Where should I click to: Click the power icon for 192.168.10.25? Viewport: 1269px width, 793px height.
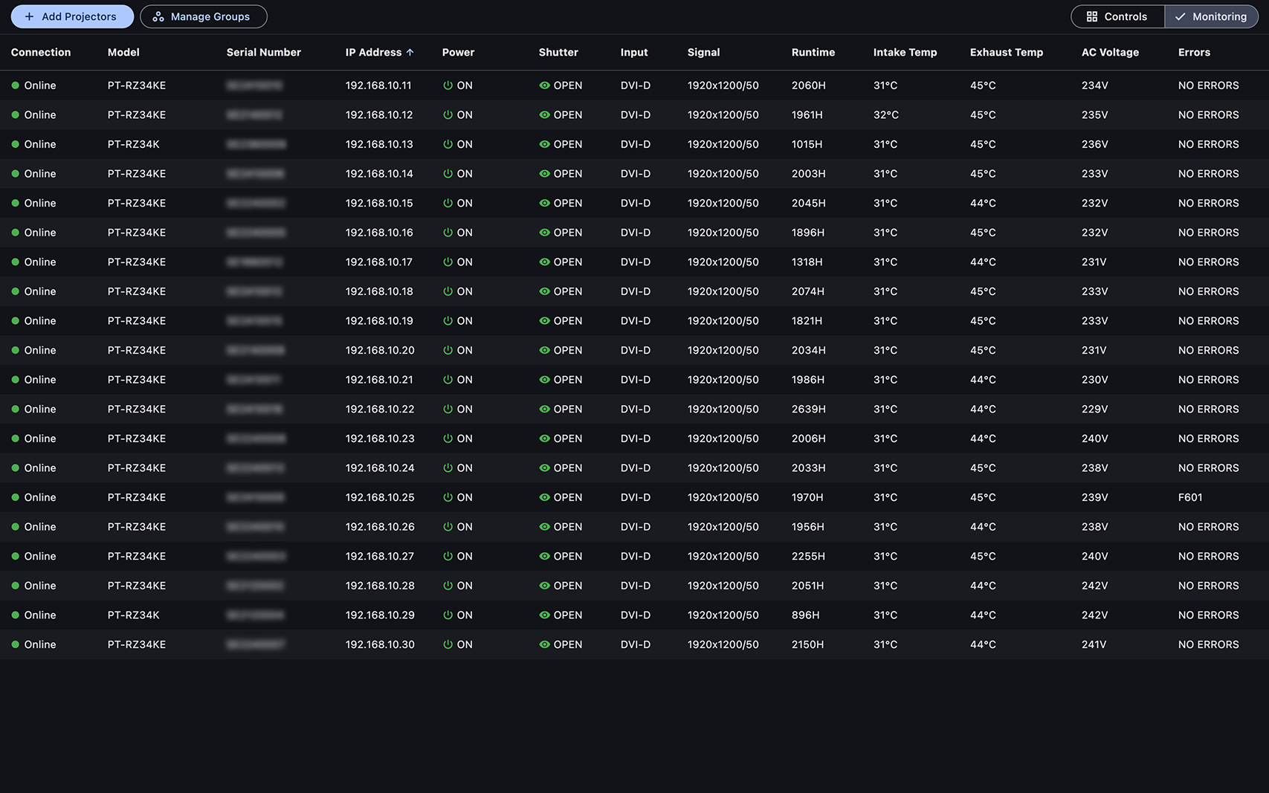[x=448, y=497]
